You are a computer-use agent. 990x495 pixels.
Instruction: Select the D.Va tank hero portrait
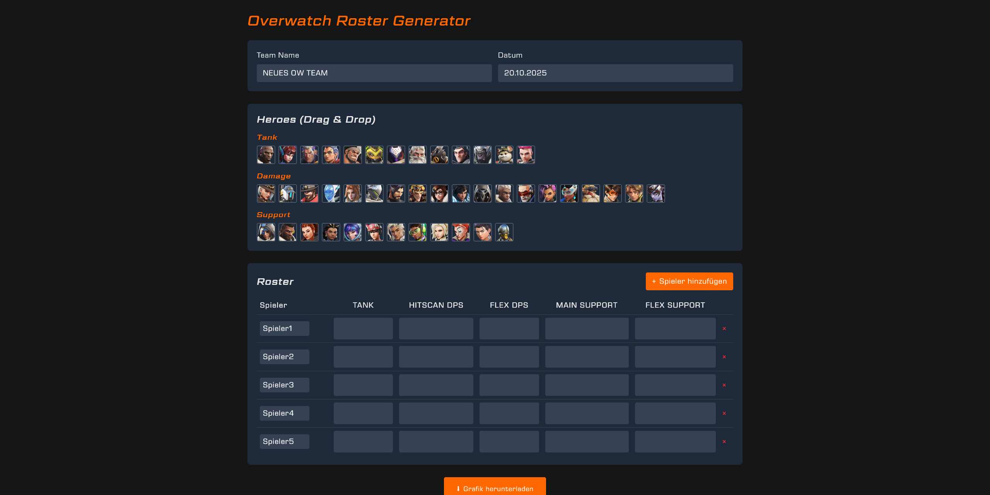(x=287, y=155)
